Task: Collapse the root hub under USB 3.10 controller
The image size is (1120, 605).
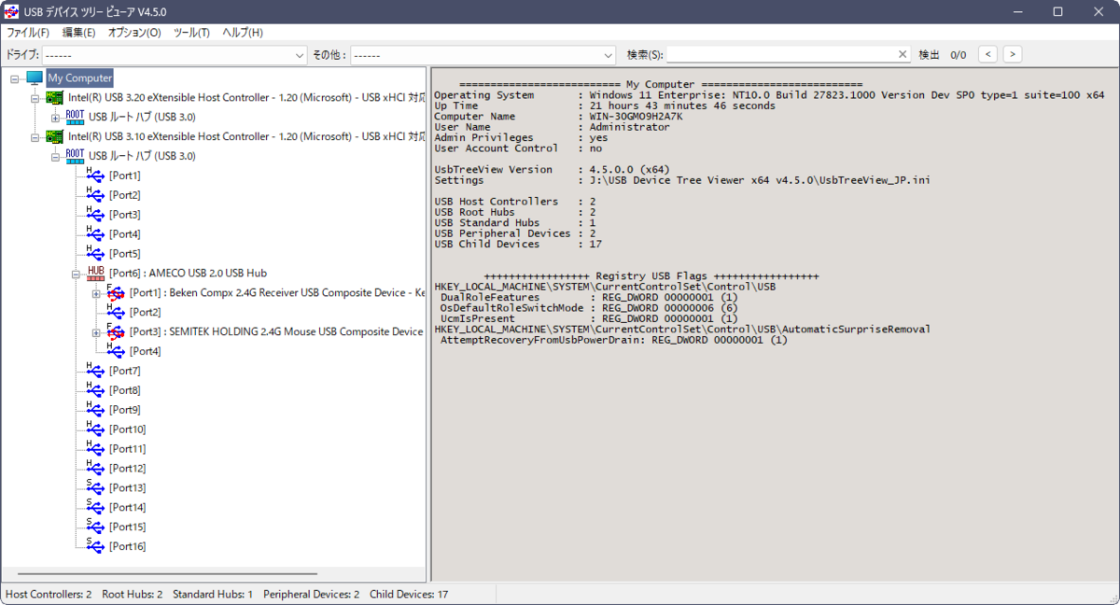Action: click(x=56, y=157)
